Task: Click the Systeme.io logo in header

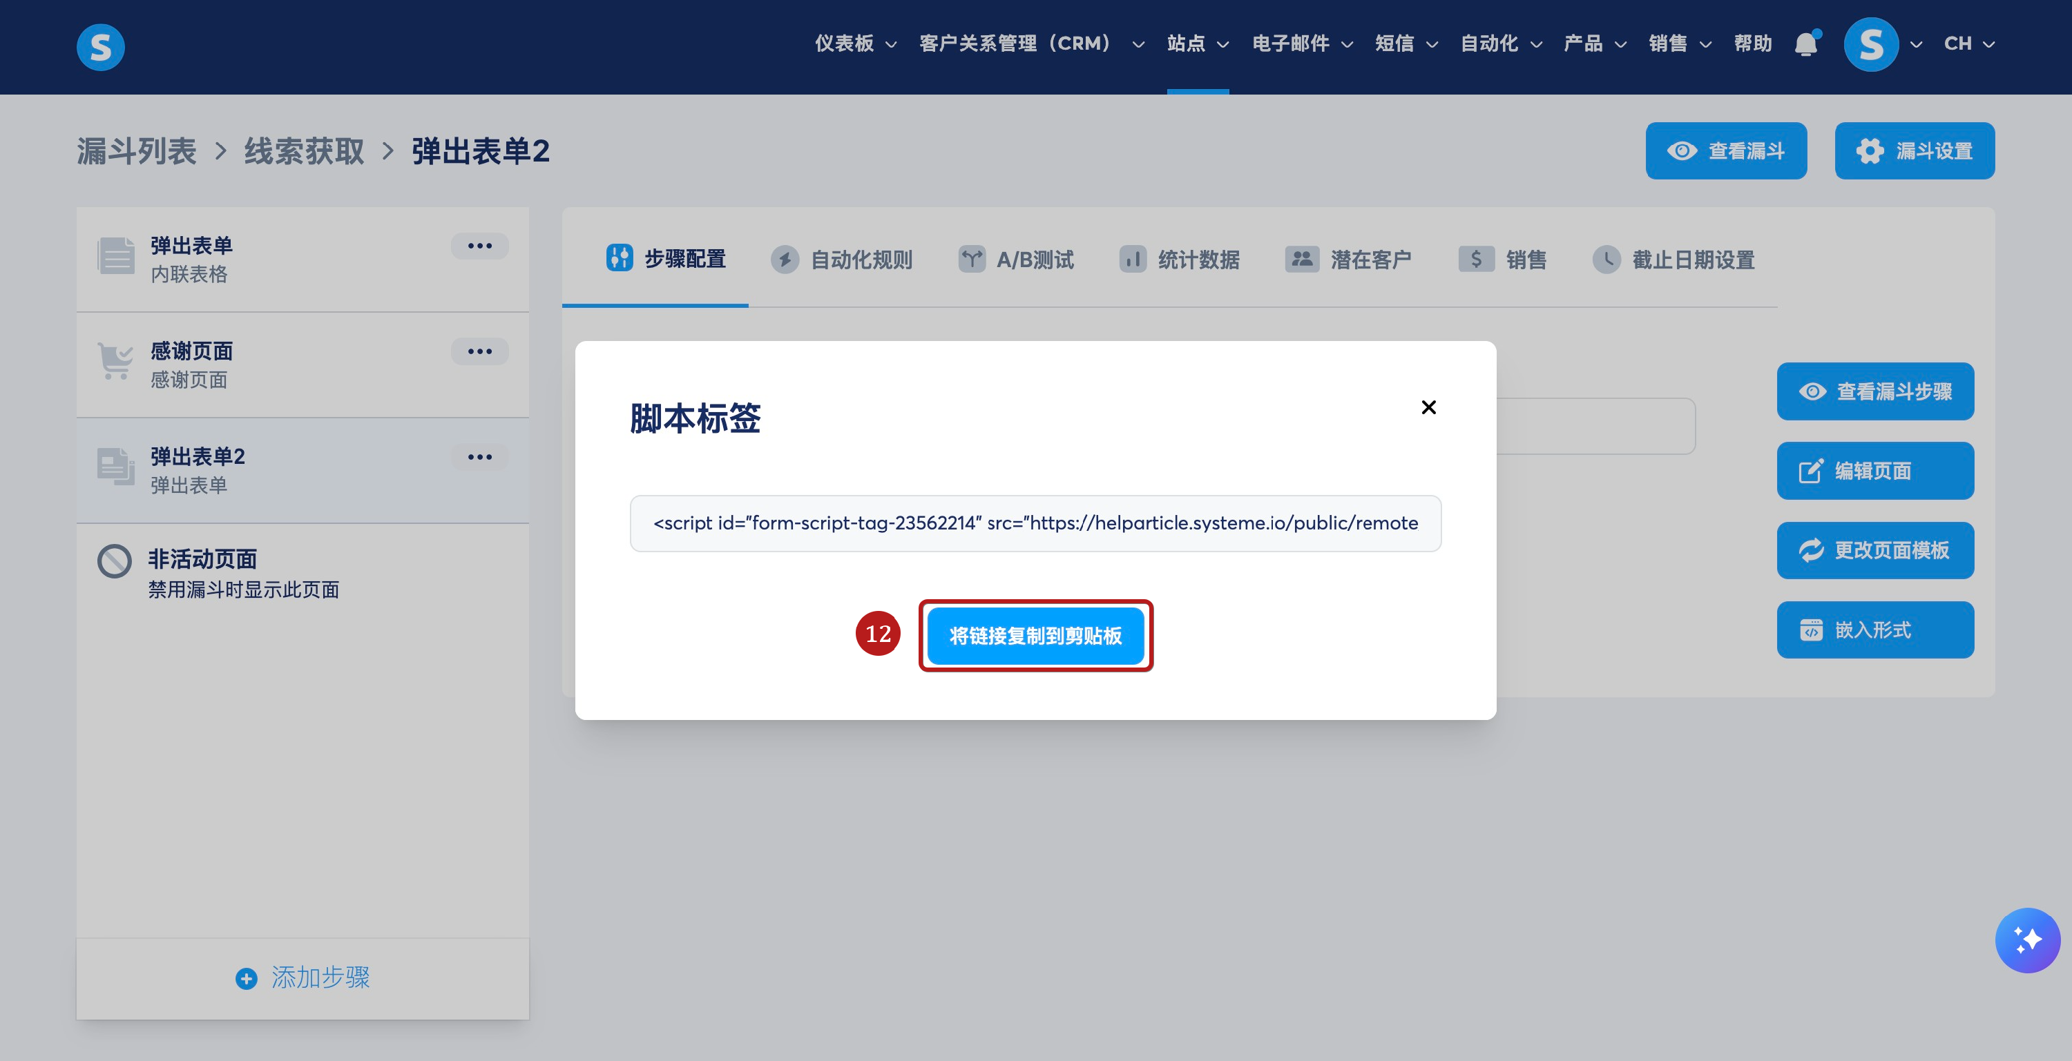Action: coord(101,47)
